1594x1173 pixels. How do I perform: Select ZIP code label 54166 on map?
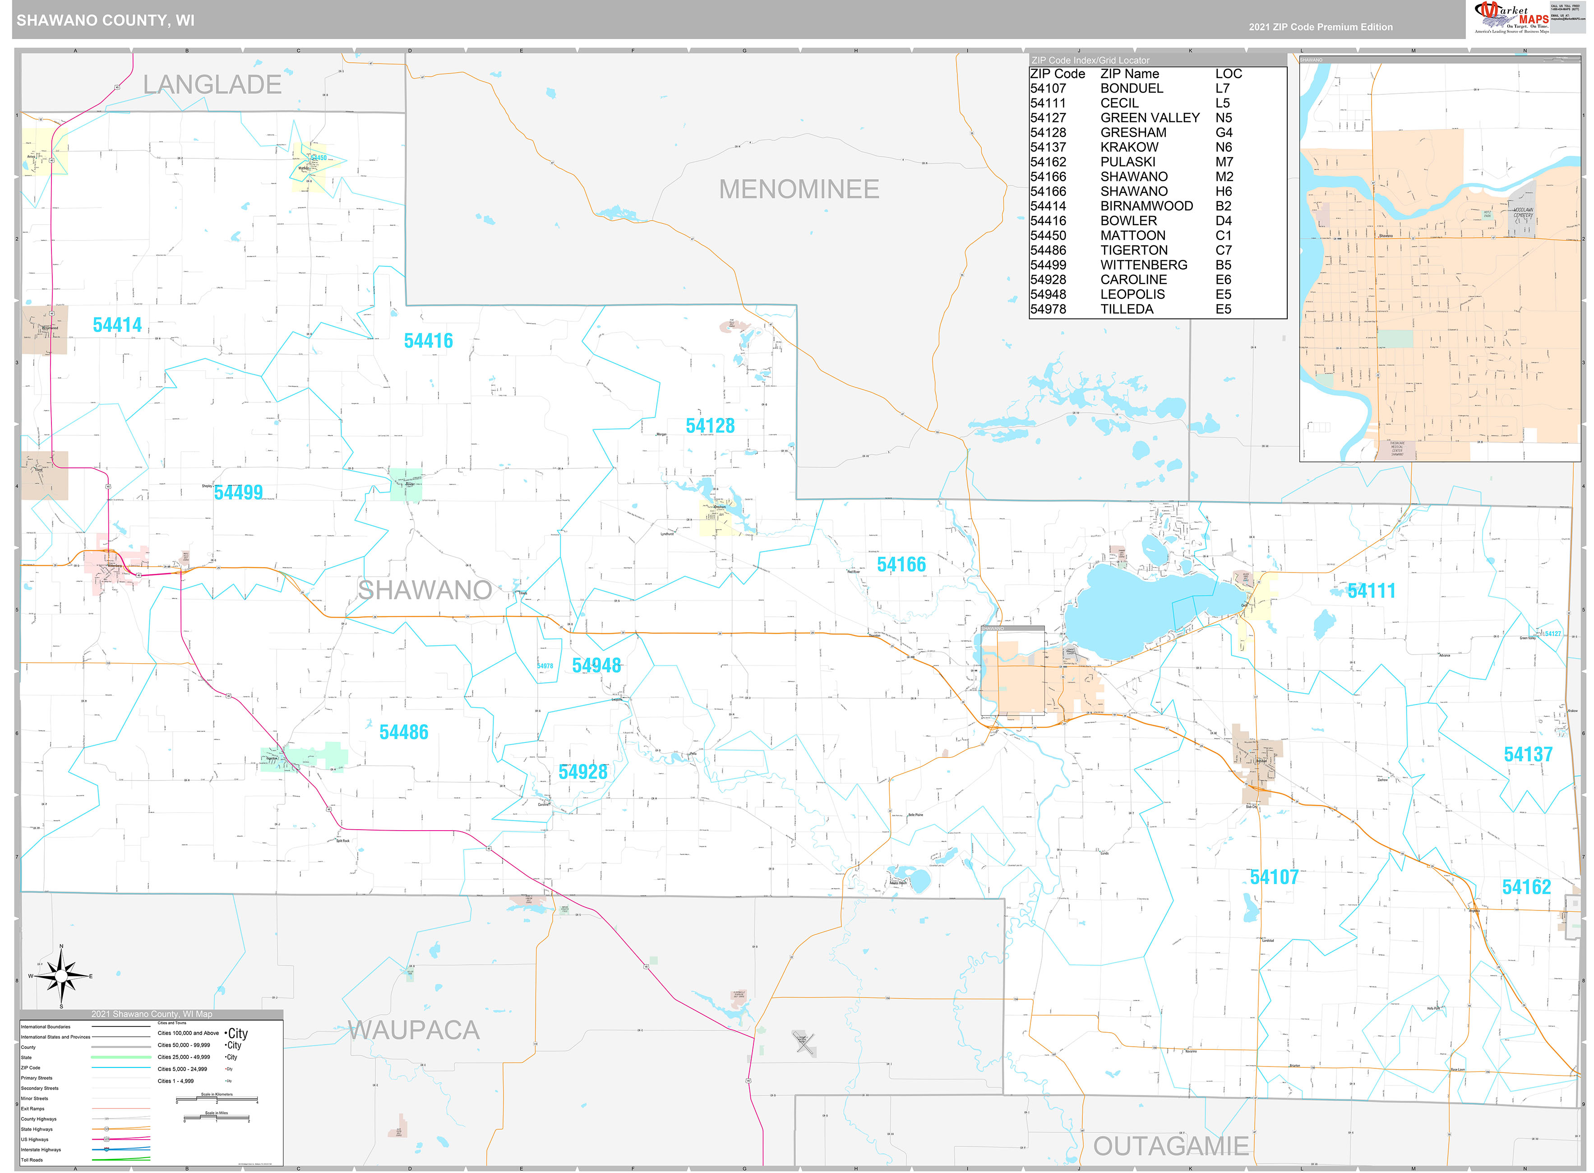[x=901, y=564]
